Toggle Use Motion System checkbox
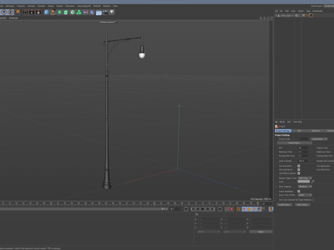 (x=299, y=174)
